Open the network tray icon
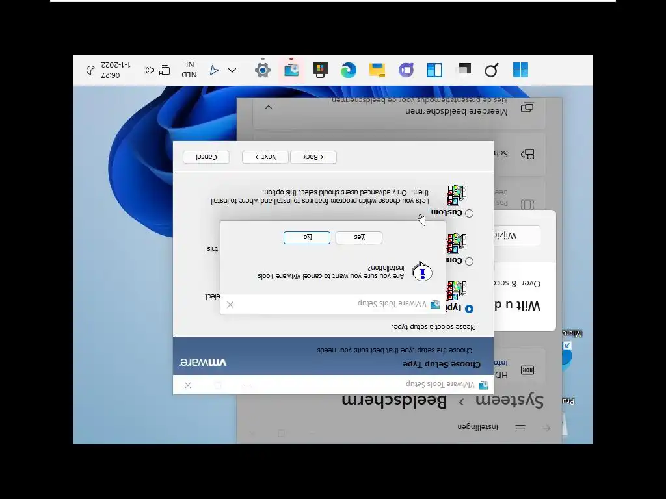This screenshot has height=499, width=666. [x=165, y=70]
